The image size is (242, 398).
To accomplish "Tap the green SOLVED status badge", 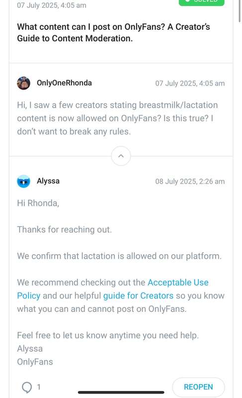I will pyautogui.click(x=201, y=2).
